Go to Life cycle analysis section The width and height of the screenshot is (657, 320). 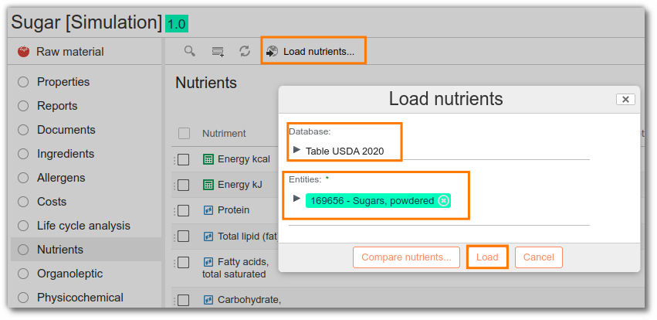[x=83, y=226]
